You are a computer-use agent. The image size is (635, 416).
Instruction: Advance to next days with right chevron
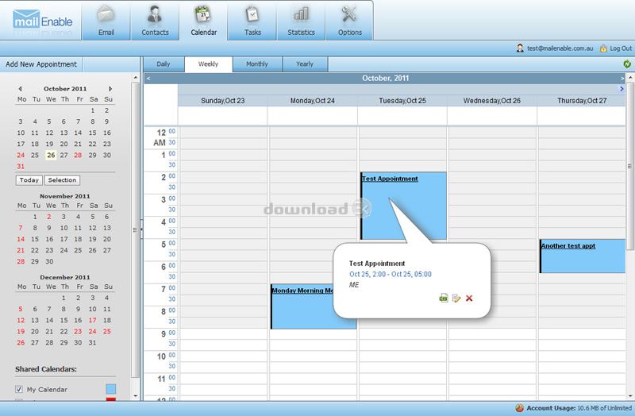click(x=622, y=89)
